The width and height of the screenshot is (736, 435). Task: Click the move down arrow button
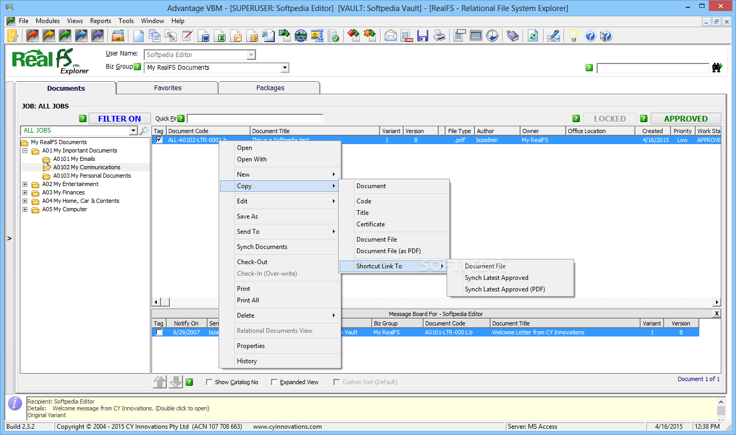176,382
